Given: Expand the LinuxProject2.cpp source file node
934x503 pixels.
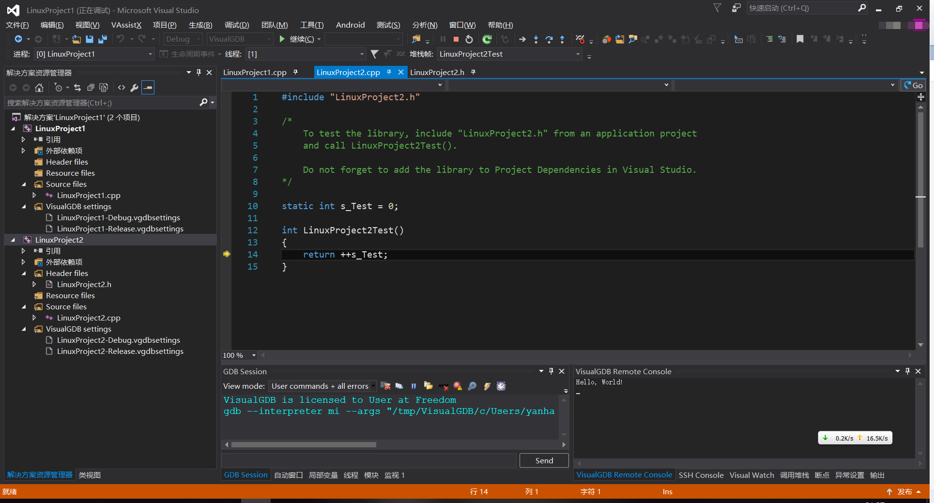Looking at the screenshot, I should 34,318.
